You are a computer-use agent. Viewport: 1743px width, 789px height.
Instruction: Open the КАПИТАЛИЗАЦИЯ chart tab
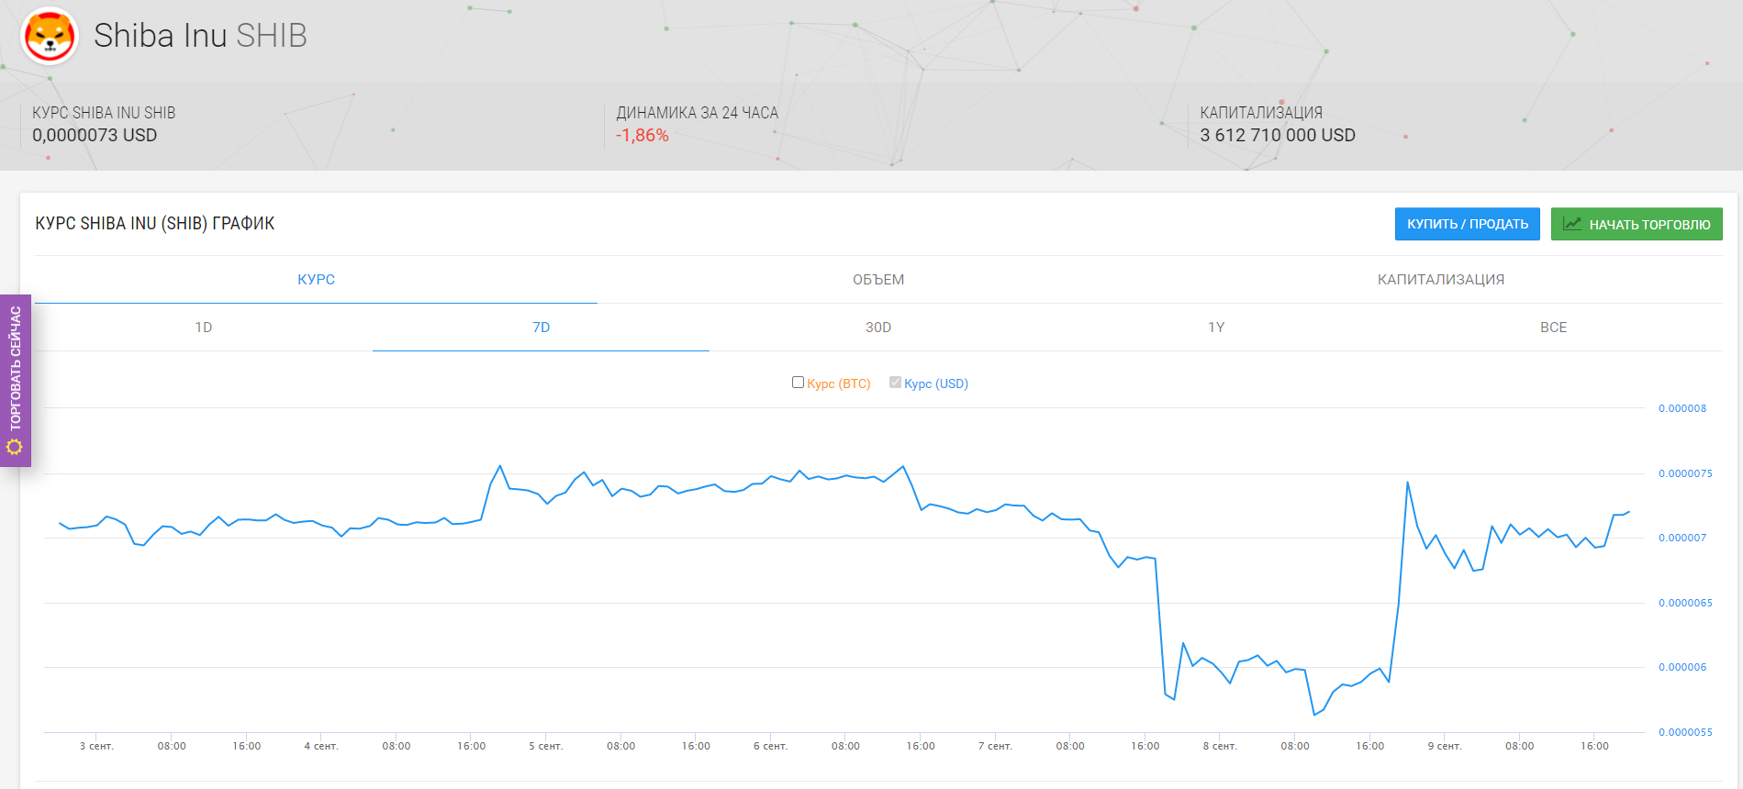tap(1440, 280)
